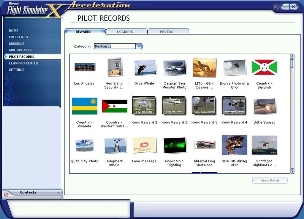Switch to the Logbook tab

(x=127, y=32)
